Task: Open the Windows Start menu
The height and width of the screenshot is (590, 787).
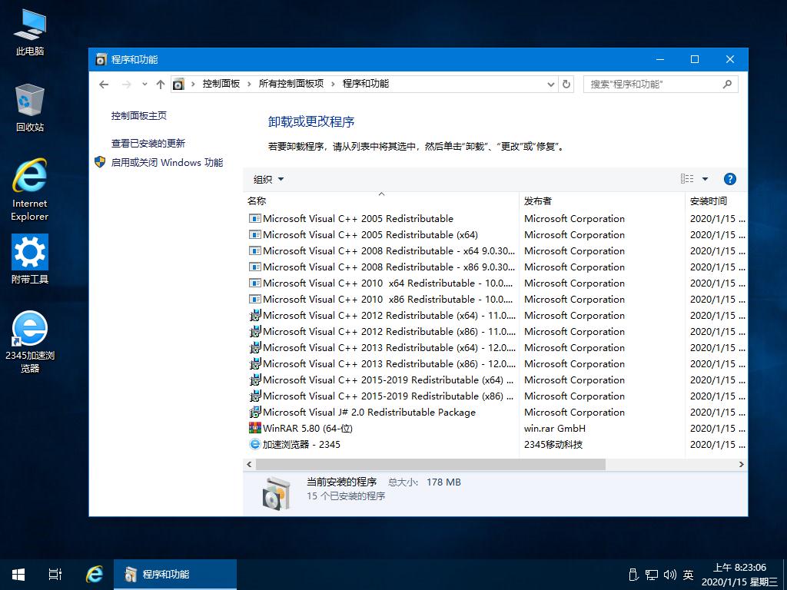Action: point(18,575)
